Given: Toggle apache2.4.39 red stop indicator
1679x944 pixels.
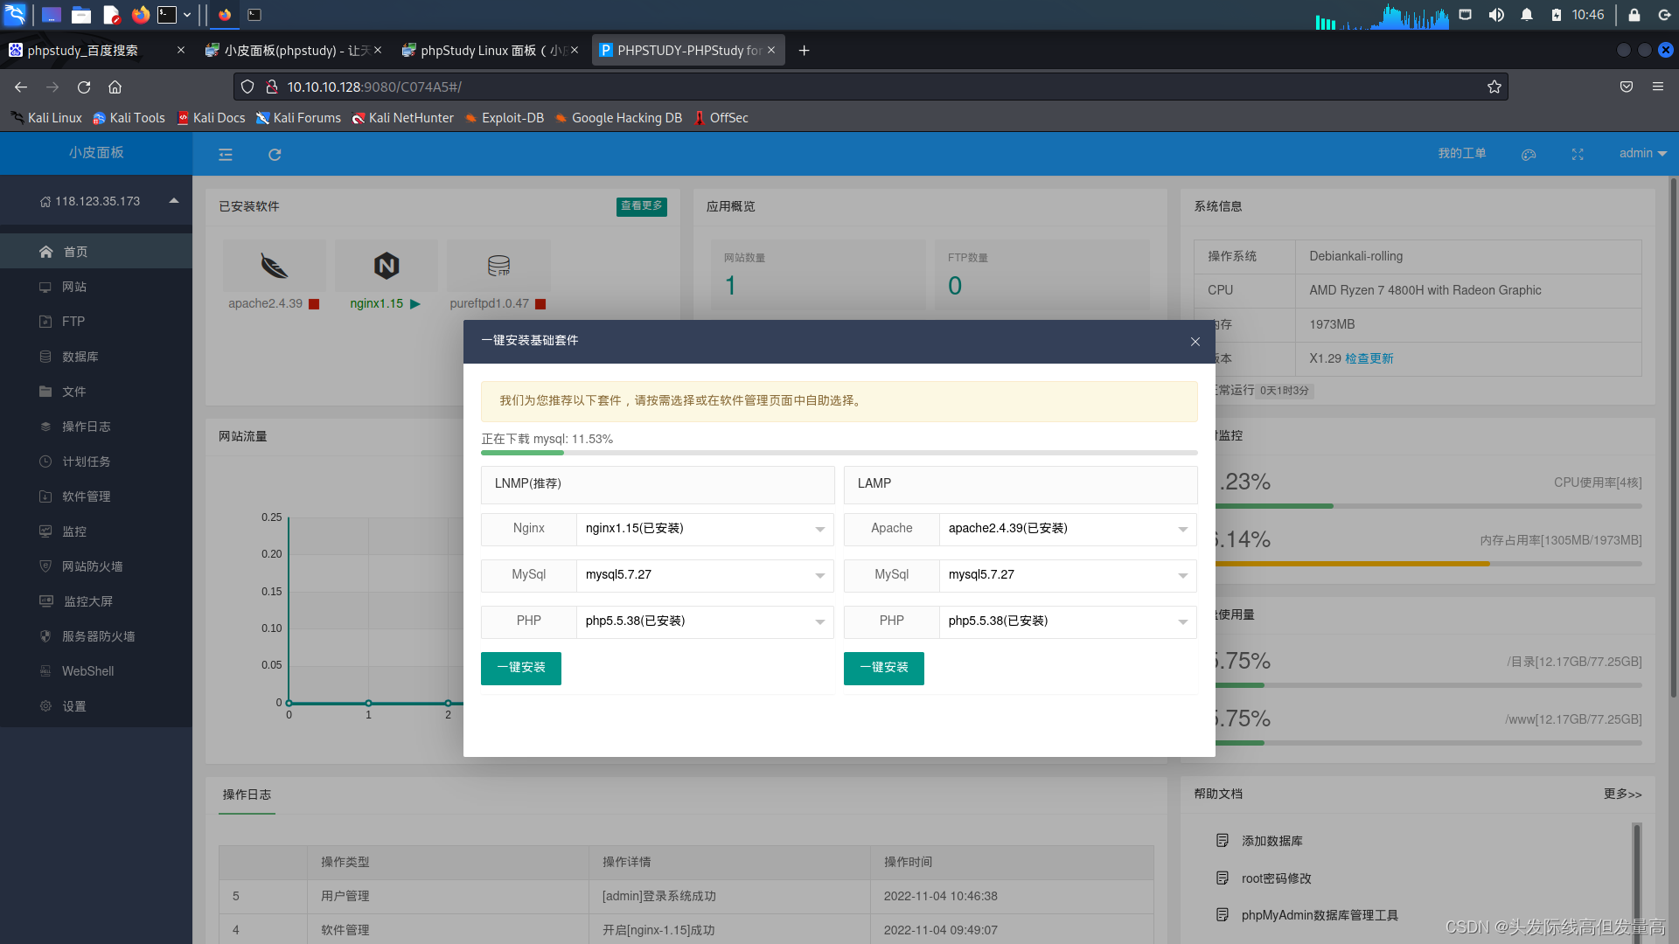Looking at the screenshot, I should (314, 304).
